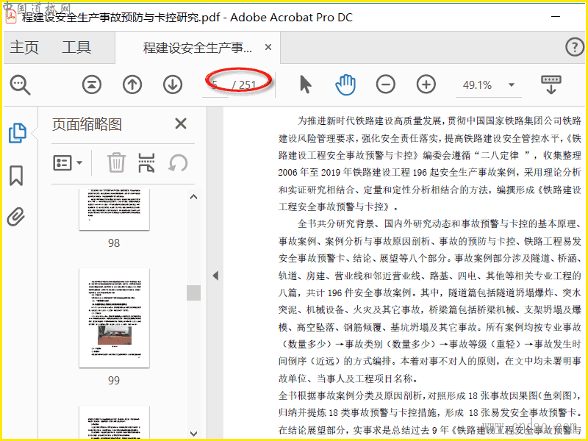The height and width of the screenshot is (441, 588).
Task: Switch to the 主页 tab
Action: (x=24, y=48)
